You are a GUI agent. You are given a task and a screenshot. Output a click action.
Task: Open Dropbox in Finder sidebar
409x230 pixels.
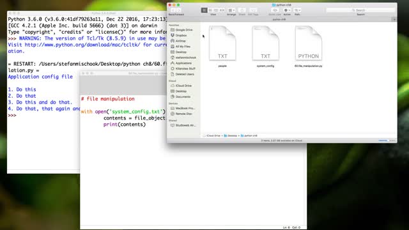[181, 36]
